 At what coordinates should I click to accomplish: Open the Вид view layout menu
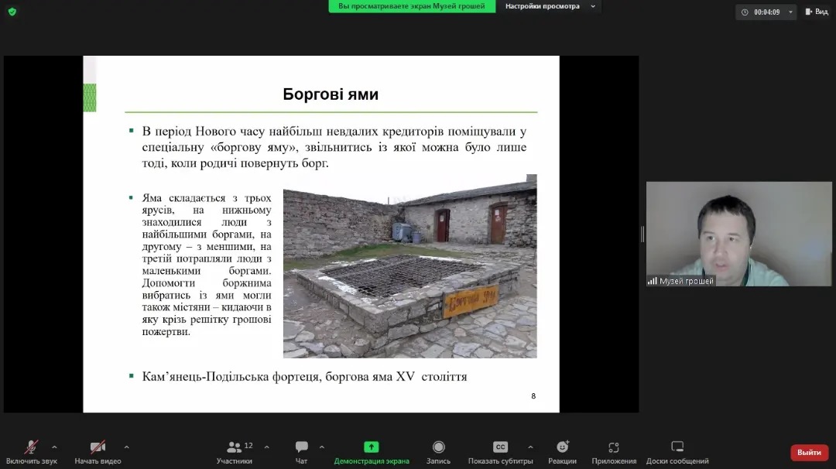[x=817, y=12]
